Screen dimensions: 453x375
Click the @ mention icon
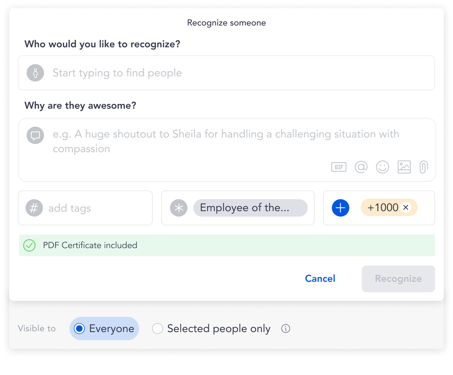361,167
